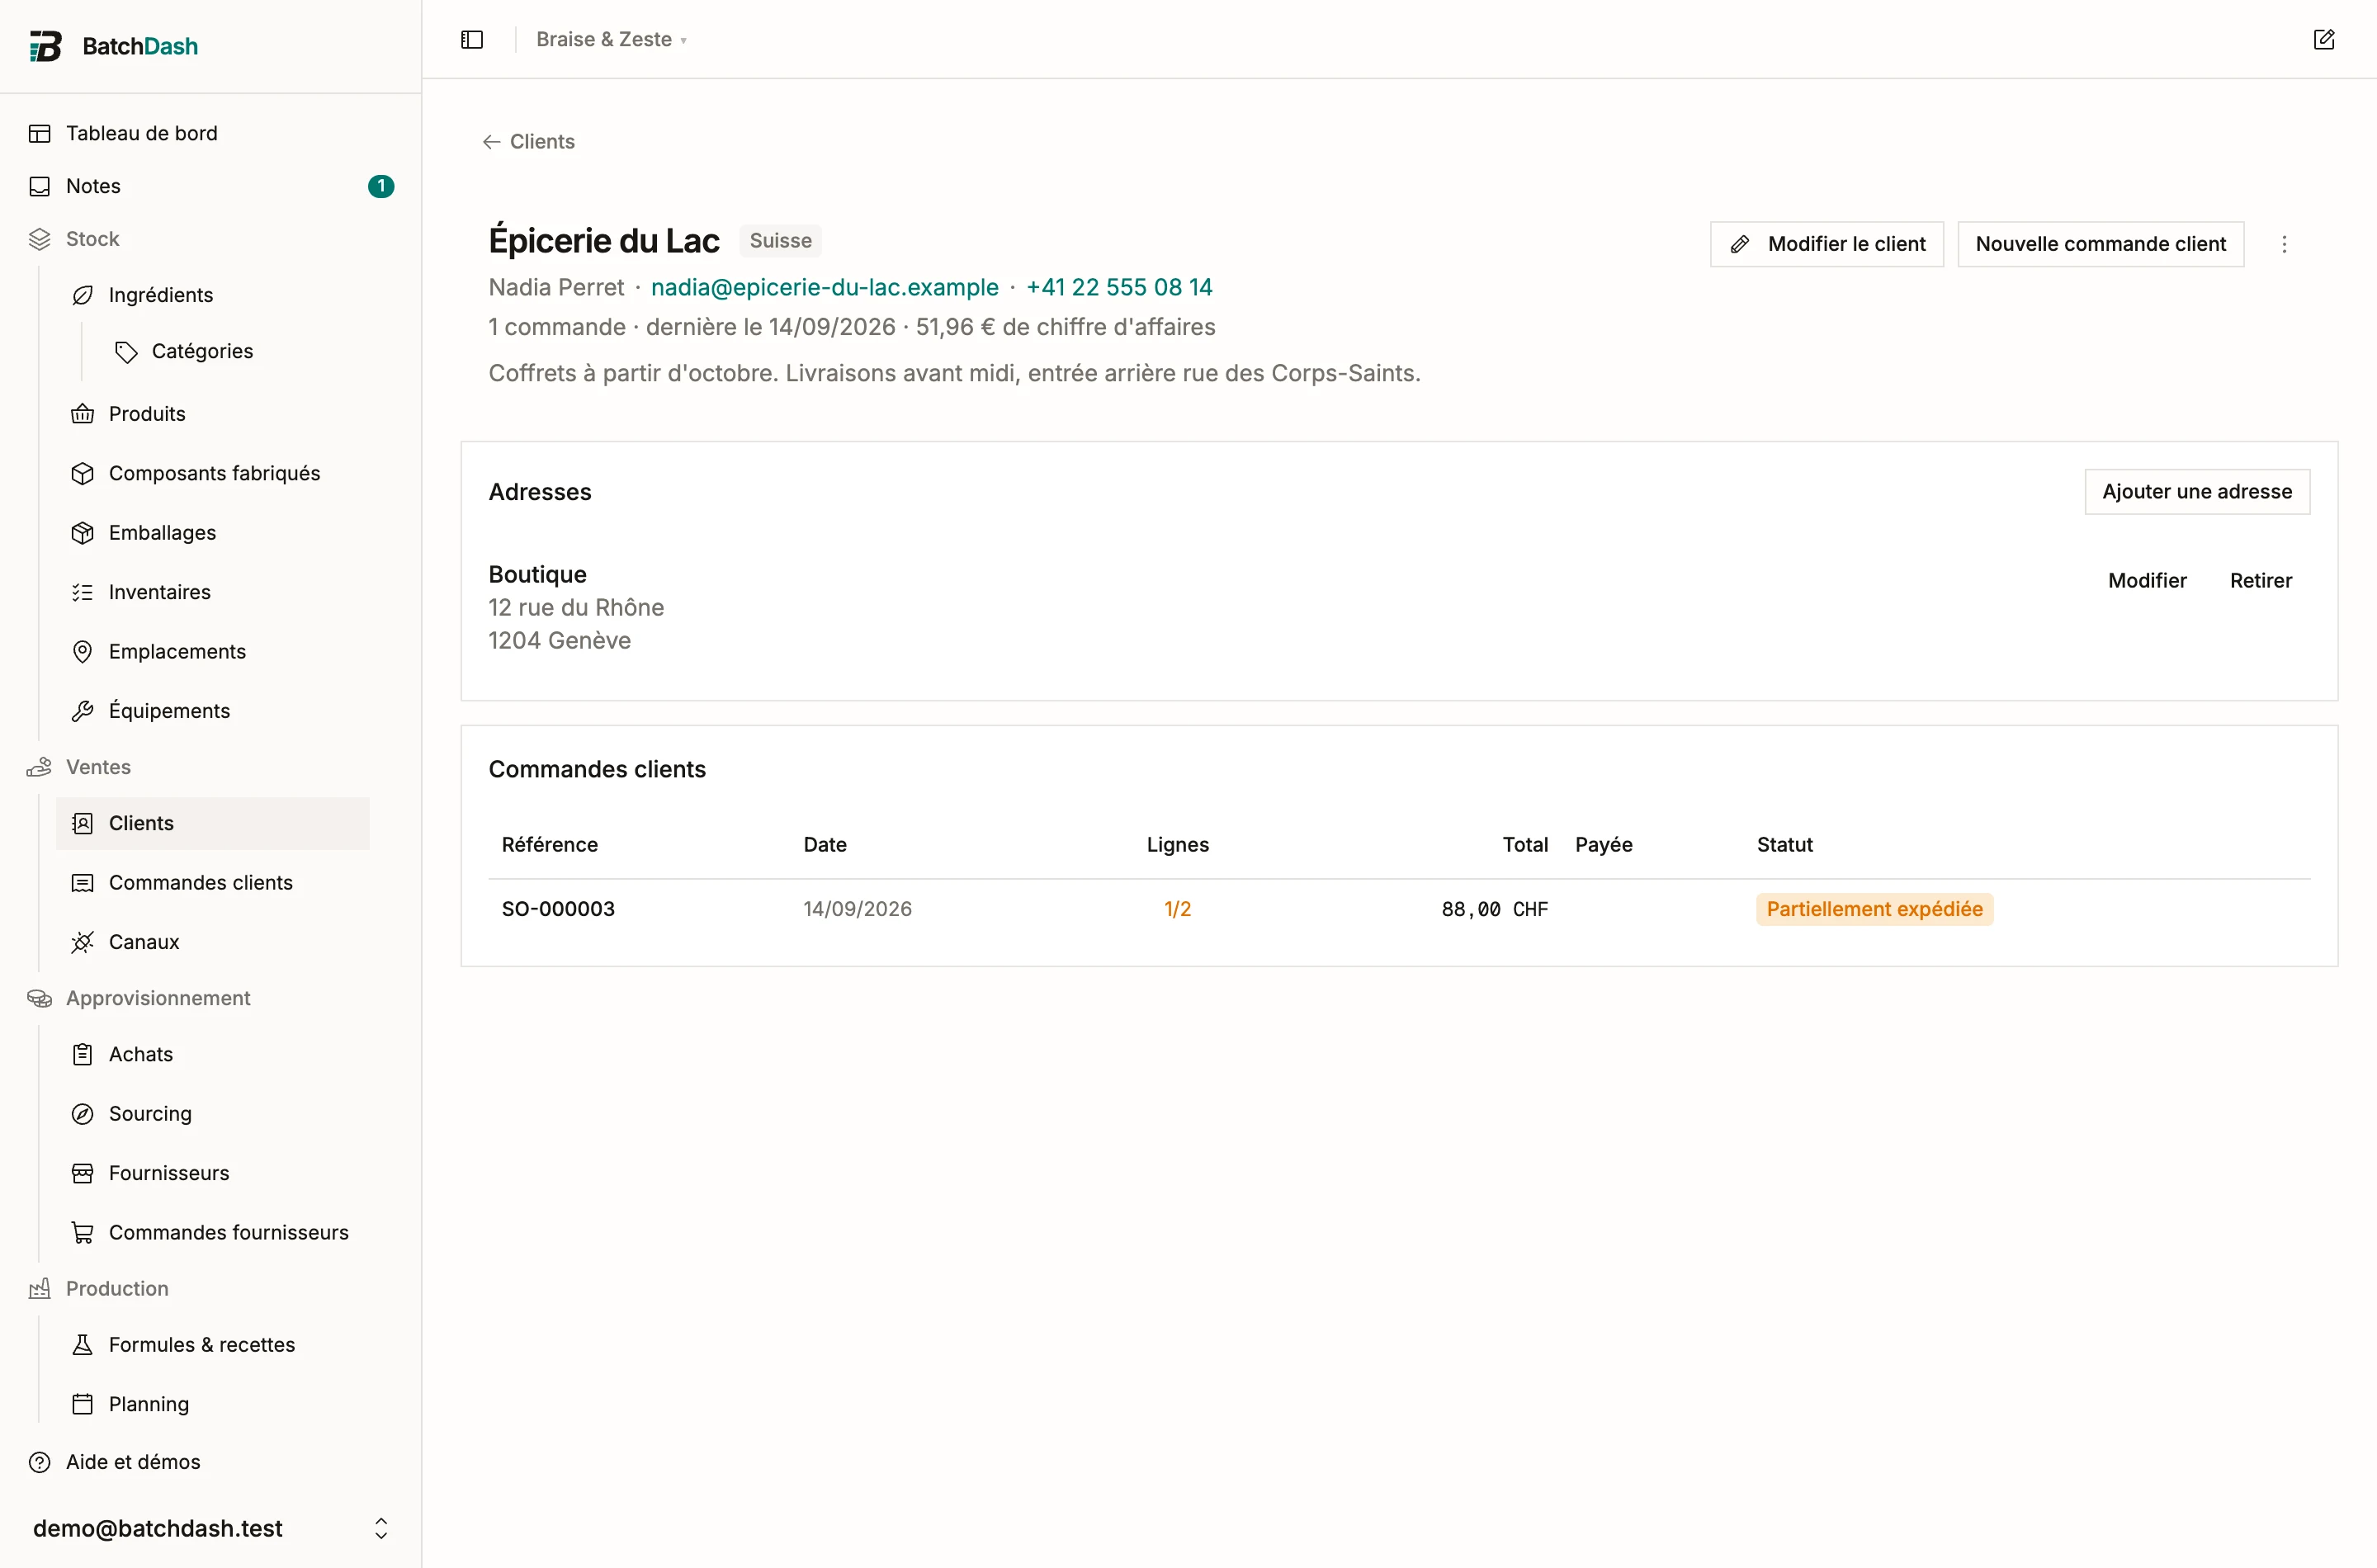Click the Planning calendar icon
Image resolution: width=2377 pixels, height=1568 pixels.
(x=83, y=1405)
